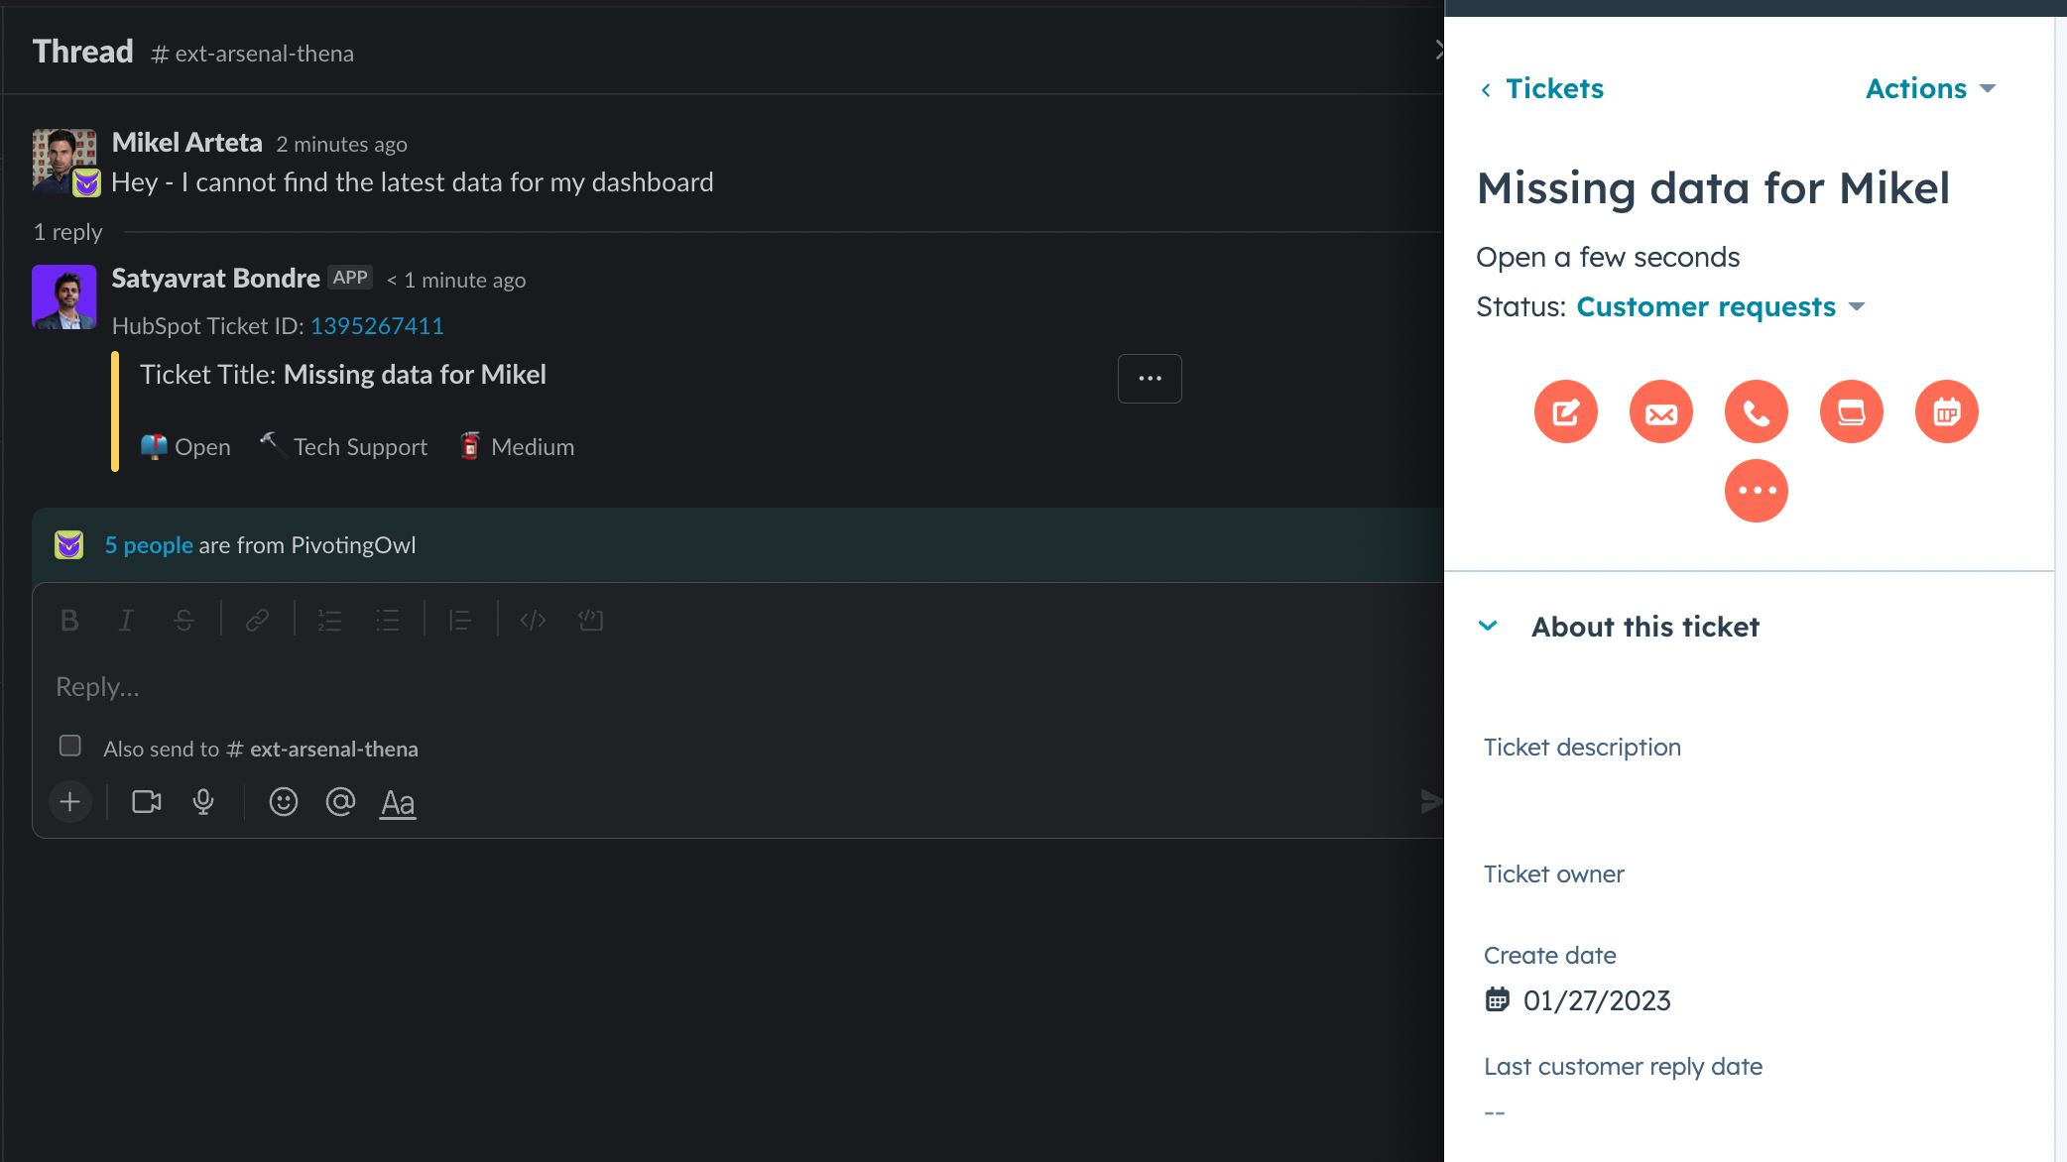The width and height of the screenshot is (2067, 1162).
Task: Start recording a video clip in the reply box
Action: [x=146, y=802]
